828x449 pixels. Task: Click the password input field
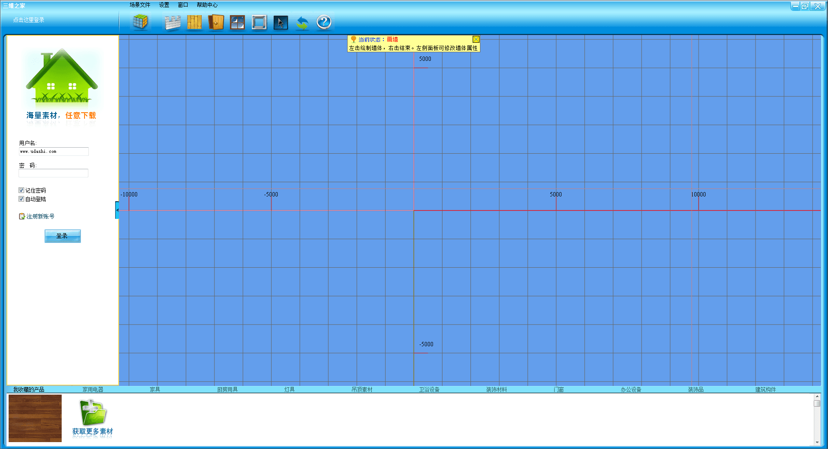(x=53, y=173)
